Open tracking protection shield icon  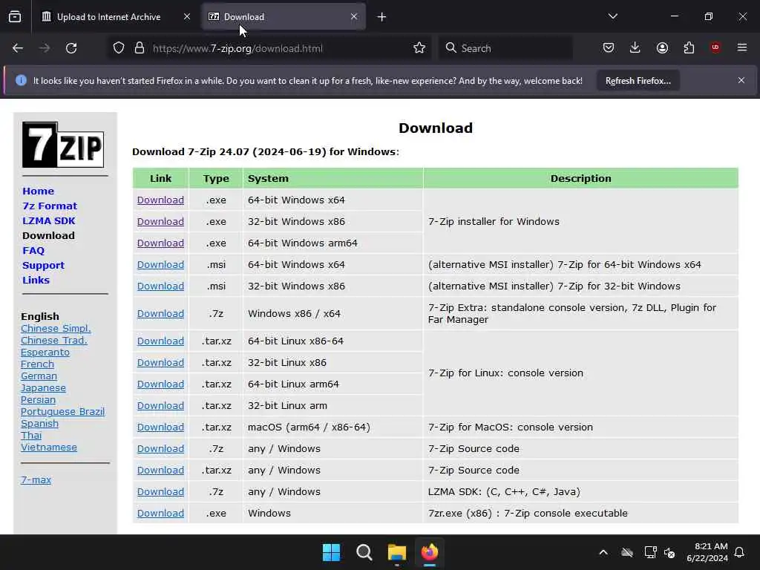pos(119,48)
